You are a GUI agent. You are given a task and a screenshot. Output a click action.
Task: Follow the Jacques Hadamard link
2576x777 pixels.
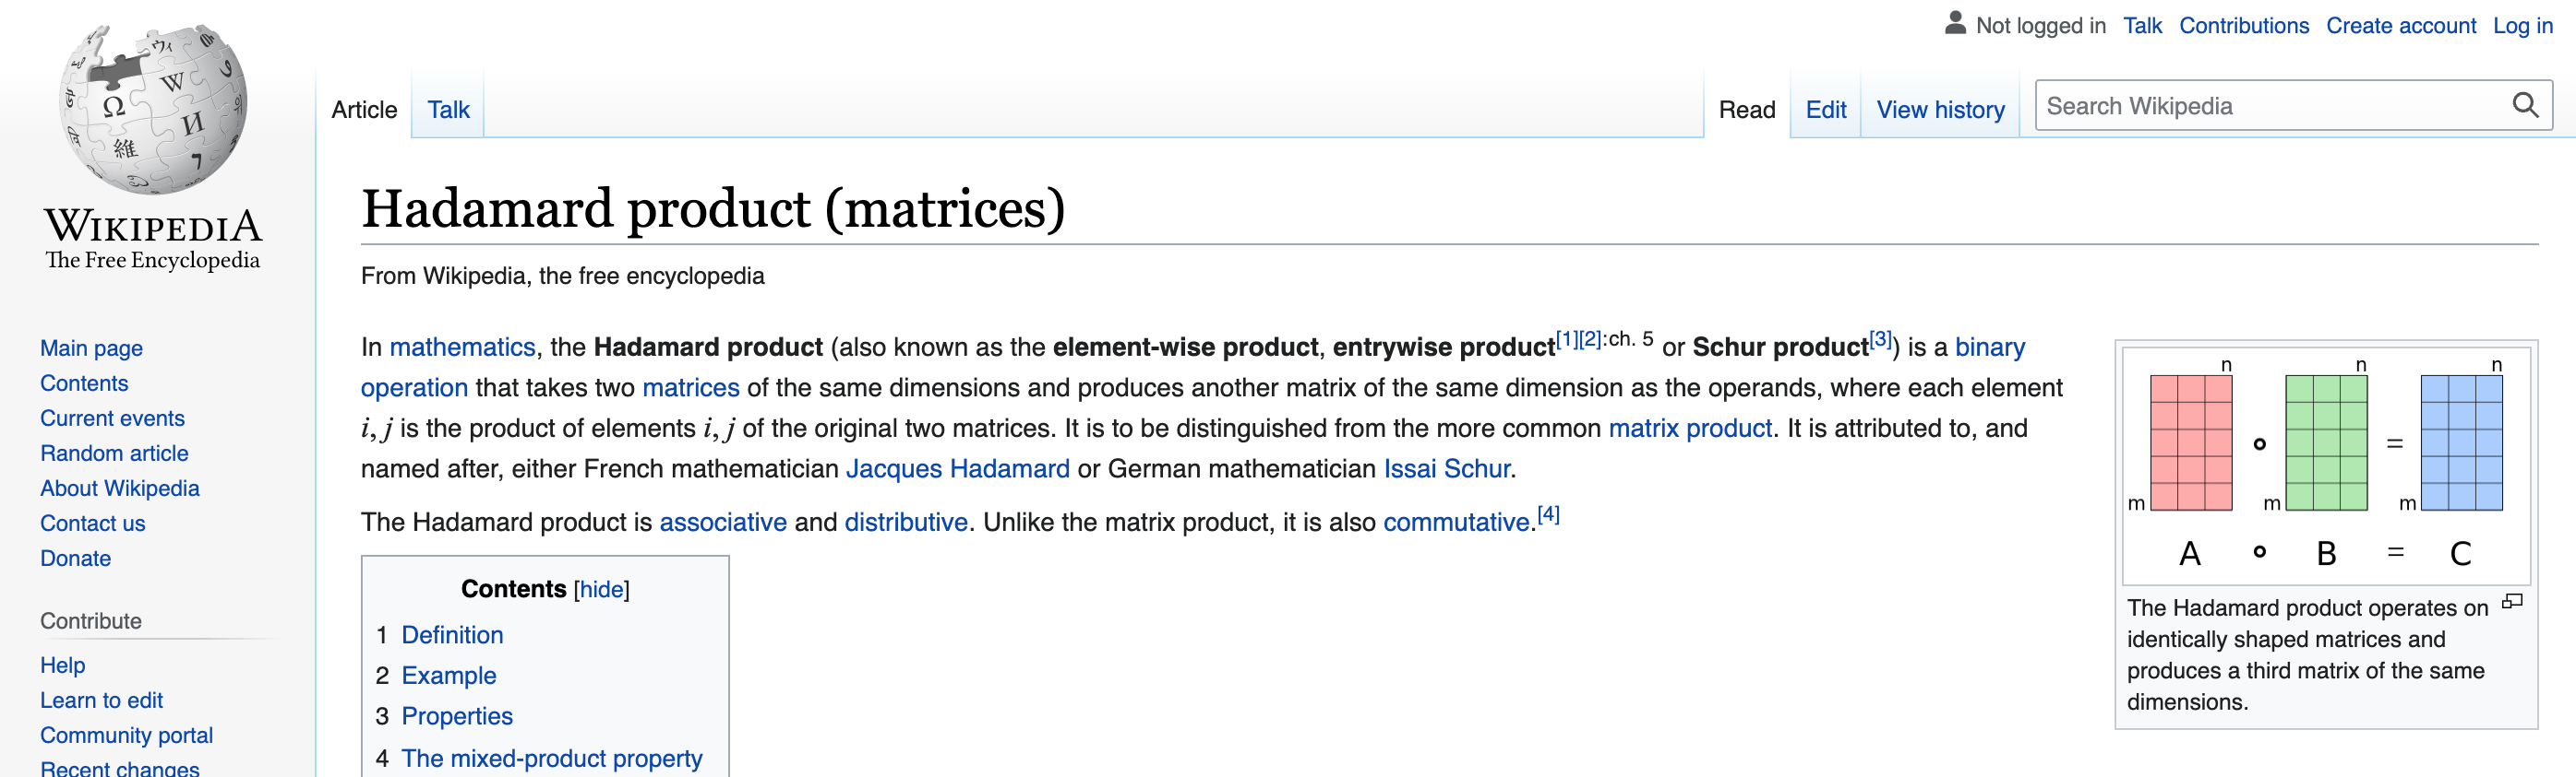(x=957, y=468)
